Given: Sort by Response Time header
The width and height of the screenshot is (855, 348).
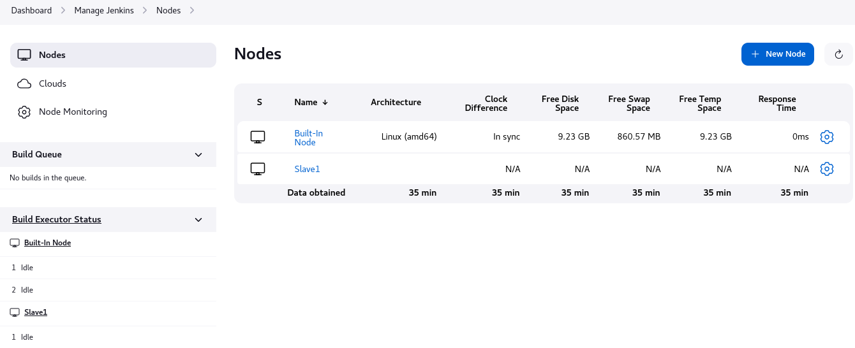Looking at the screenshot, I should 777,103.
